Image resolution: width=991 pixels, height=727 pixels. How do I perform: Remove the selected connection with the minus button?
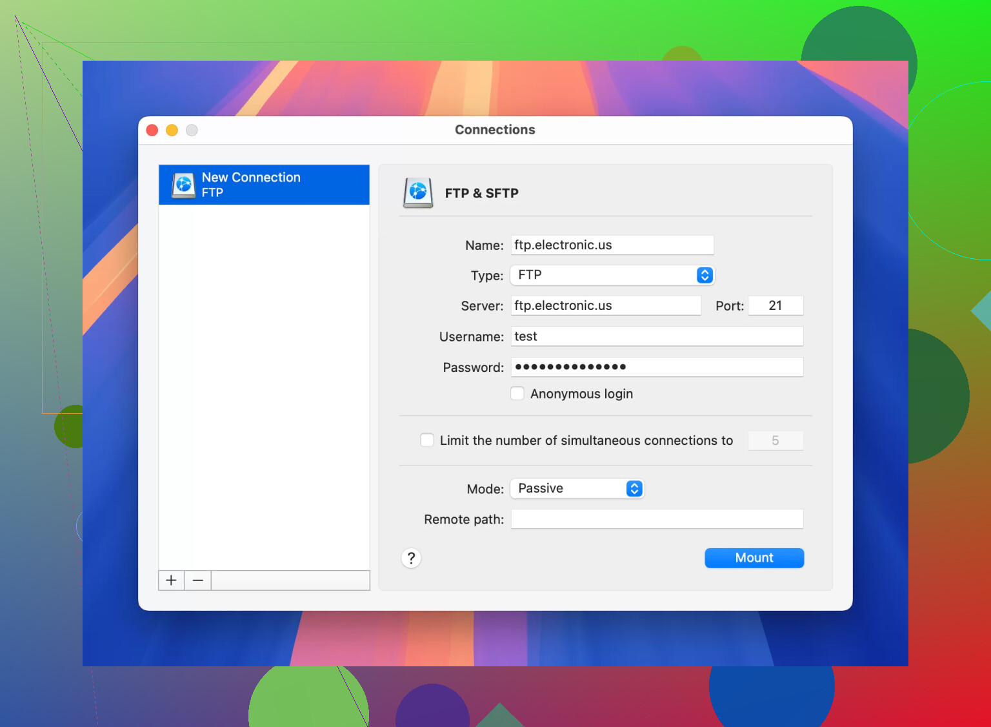pyautogui.click(x=198, y=580)
